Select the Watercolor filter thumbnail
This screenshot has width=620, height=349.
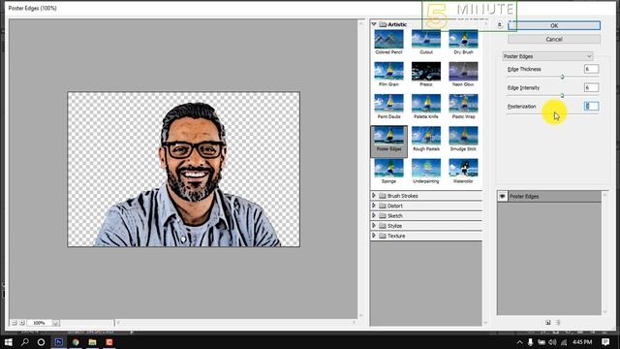point(463,168)
